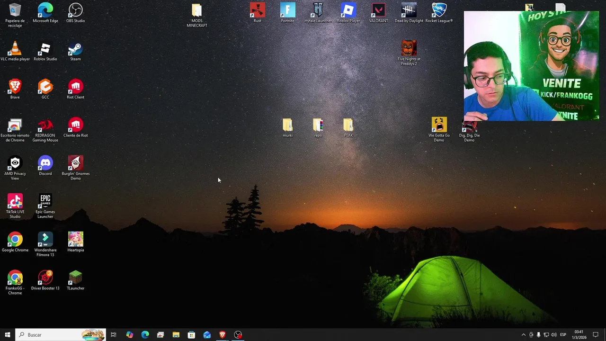The image size is (606, 341).
Task: Select the murki folder
Action: (288, 128)
